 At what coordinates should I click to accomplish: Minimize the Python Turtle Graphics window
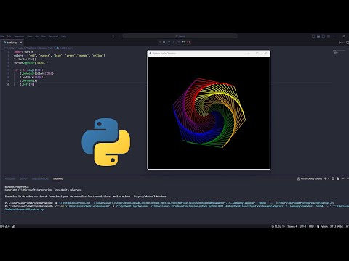[249, 53]
